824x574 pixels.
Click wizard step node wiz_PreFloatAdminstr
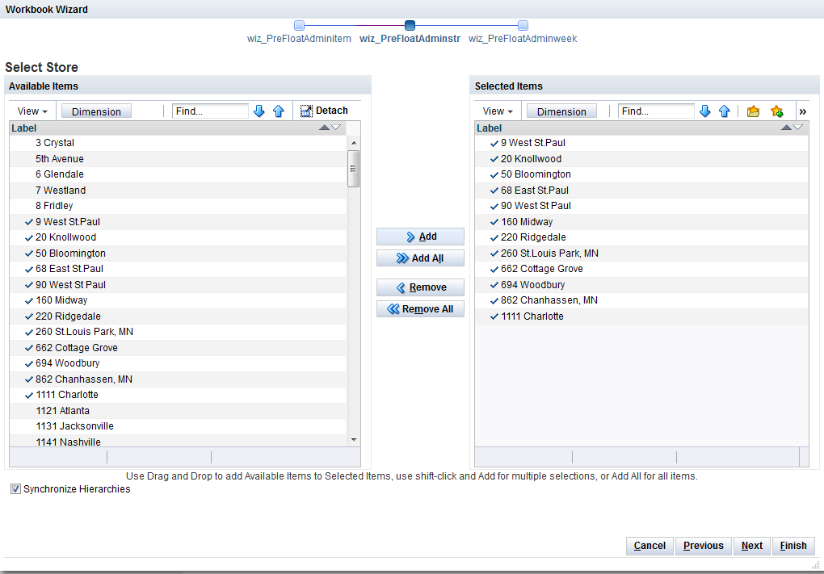pyautogui.click(x=410, y=25)
